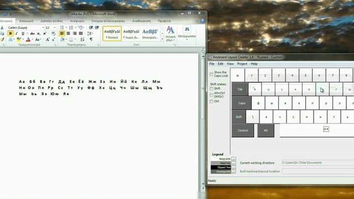Toggle the Show paragraph marks icon

click(91, 39)
